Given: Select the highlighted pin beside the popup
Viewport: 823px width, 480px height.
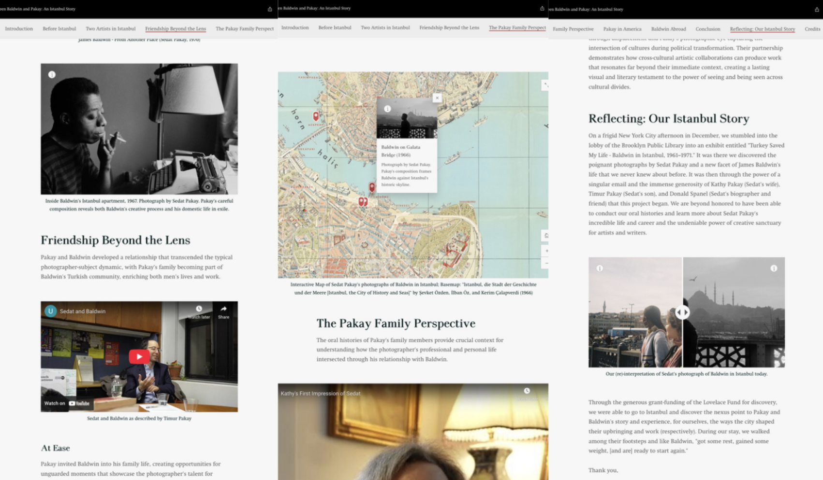Looking at the screenshot, I should 372,187.
